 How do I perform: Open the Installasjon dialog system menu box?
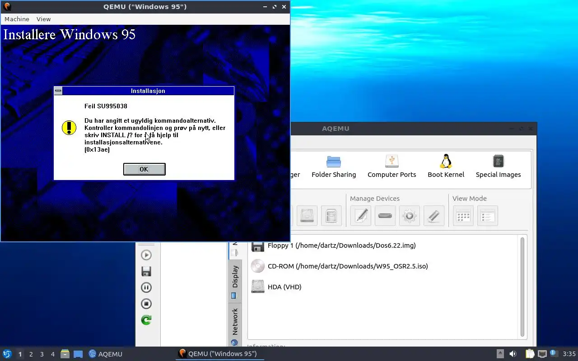(58, 91)
